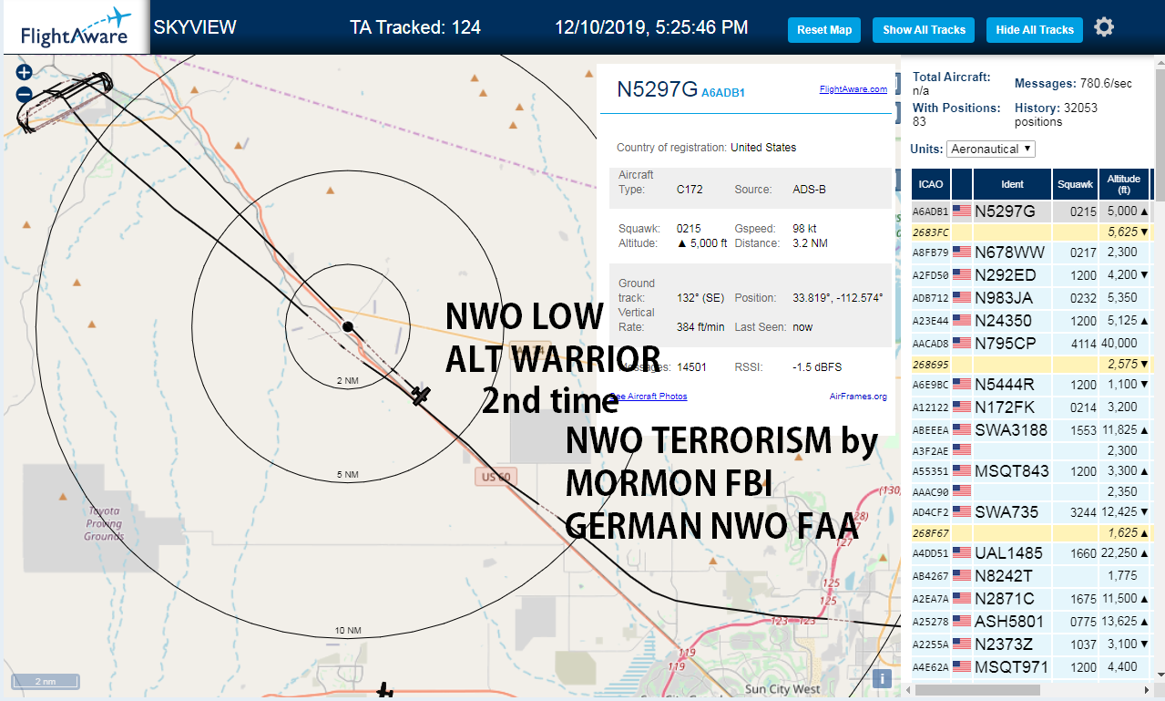Click US flag icon in N678WW row

coord(961,253)
